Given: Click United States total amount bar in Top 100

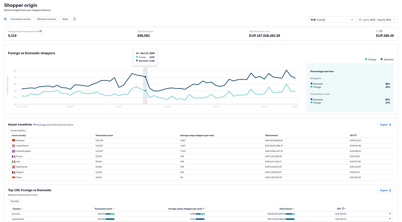Looking at the screenshot, I should pyautogui.click(x=290, y=219).
